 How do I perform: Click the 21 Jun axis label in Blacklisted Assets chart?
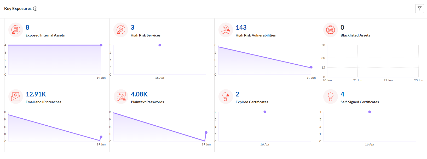click(x=357, y=80)
